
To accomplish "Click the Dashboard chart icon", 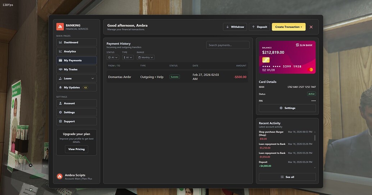I will click(60, 42).
